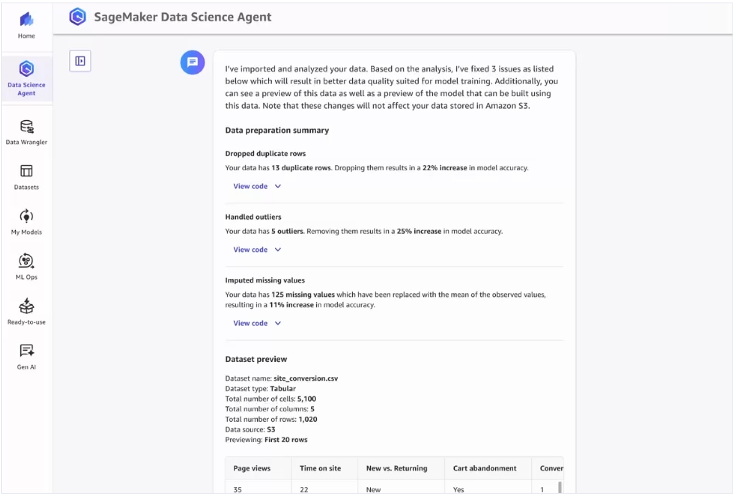Expand View code under Imputed missing values
This screenshot has width=736, height=496.
coord(257,323)
